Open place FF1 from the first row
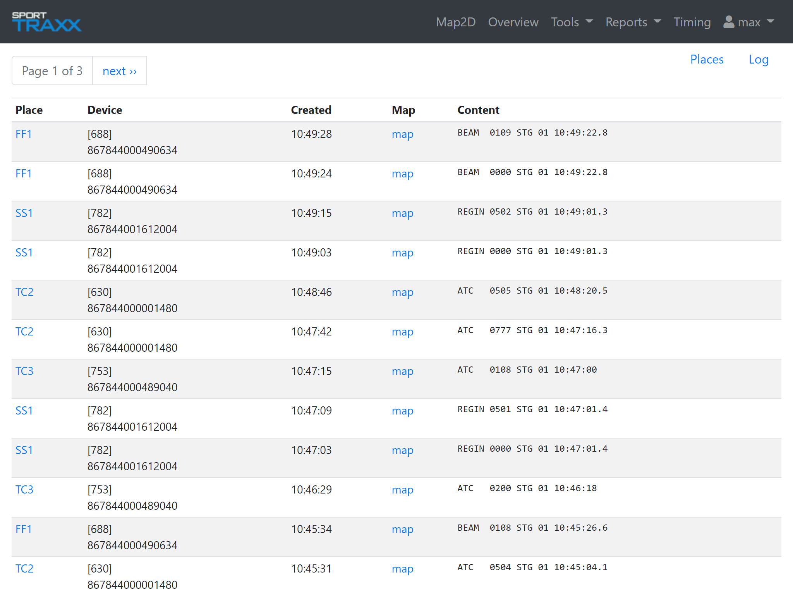The image size is (793, 595). tap(23, 134)
